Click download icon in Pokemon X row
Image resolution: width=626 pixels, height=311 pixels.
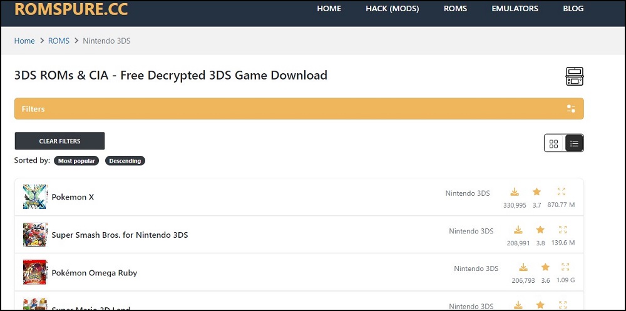coord(515,192)
